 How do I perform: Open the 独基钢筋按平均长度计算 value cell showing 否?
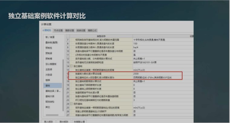pos(134,92)
